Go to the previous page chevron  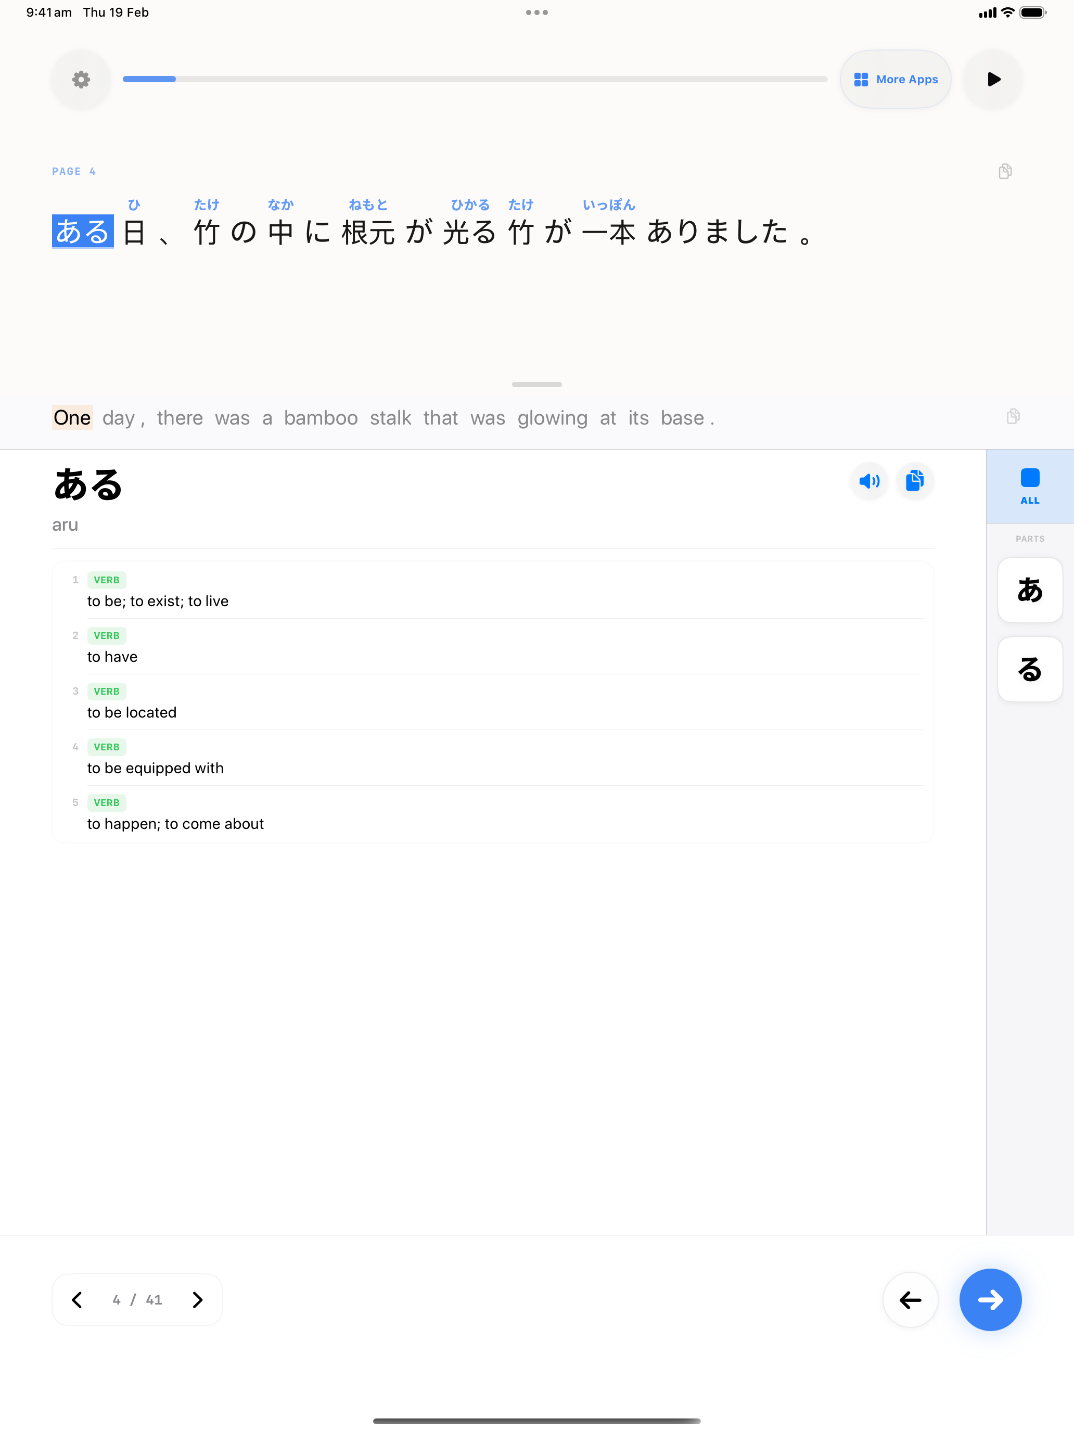pos(77,1299)
